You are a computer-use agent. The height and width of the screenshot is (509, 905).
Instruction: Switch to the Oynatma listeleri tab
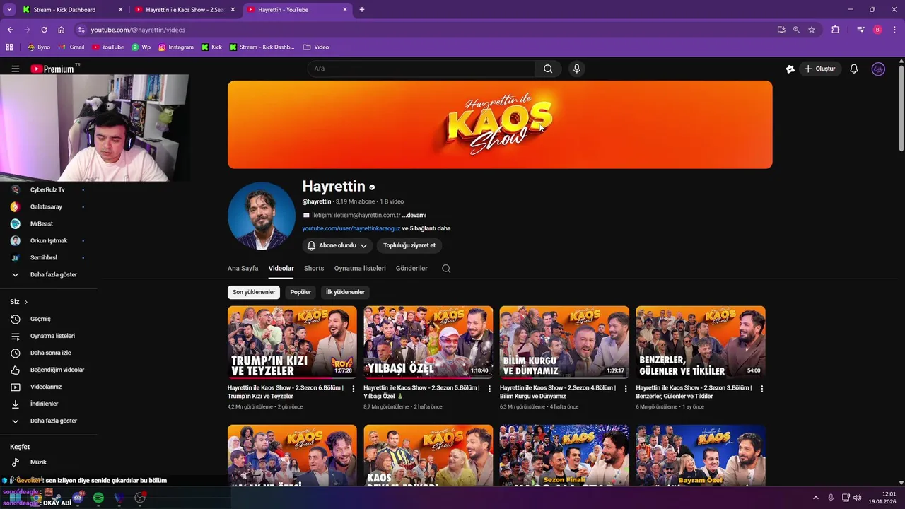[360, 269]
